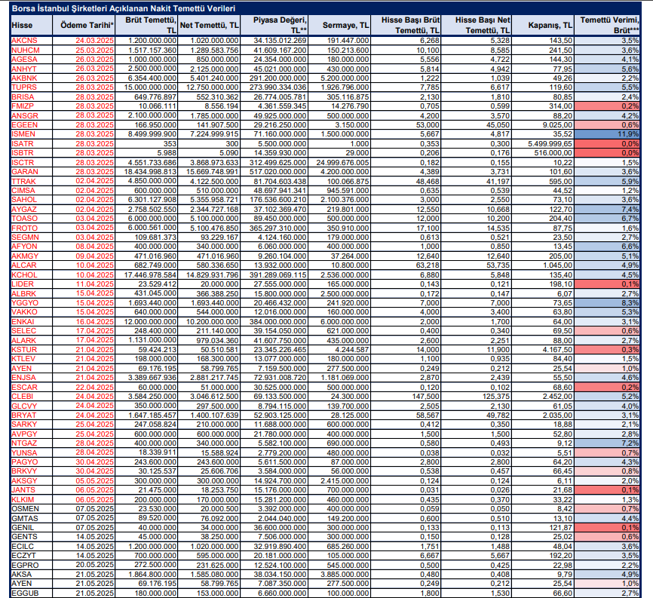Click 147,500 gross per share for CLEBI
Screen dimensions: 653x598
coord(426,397)
